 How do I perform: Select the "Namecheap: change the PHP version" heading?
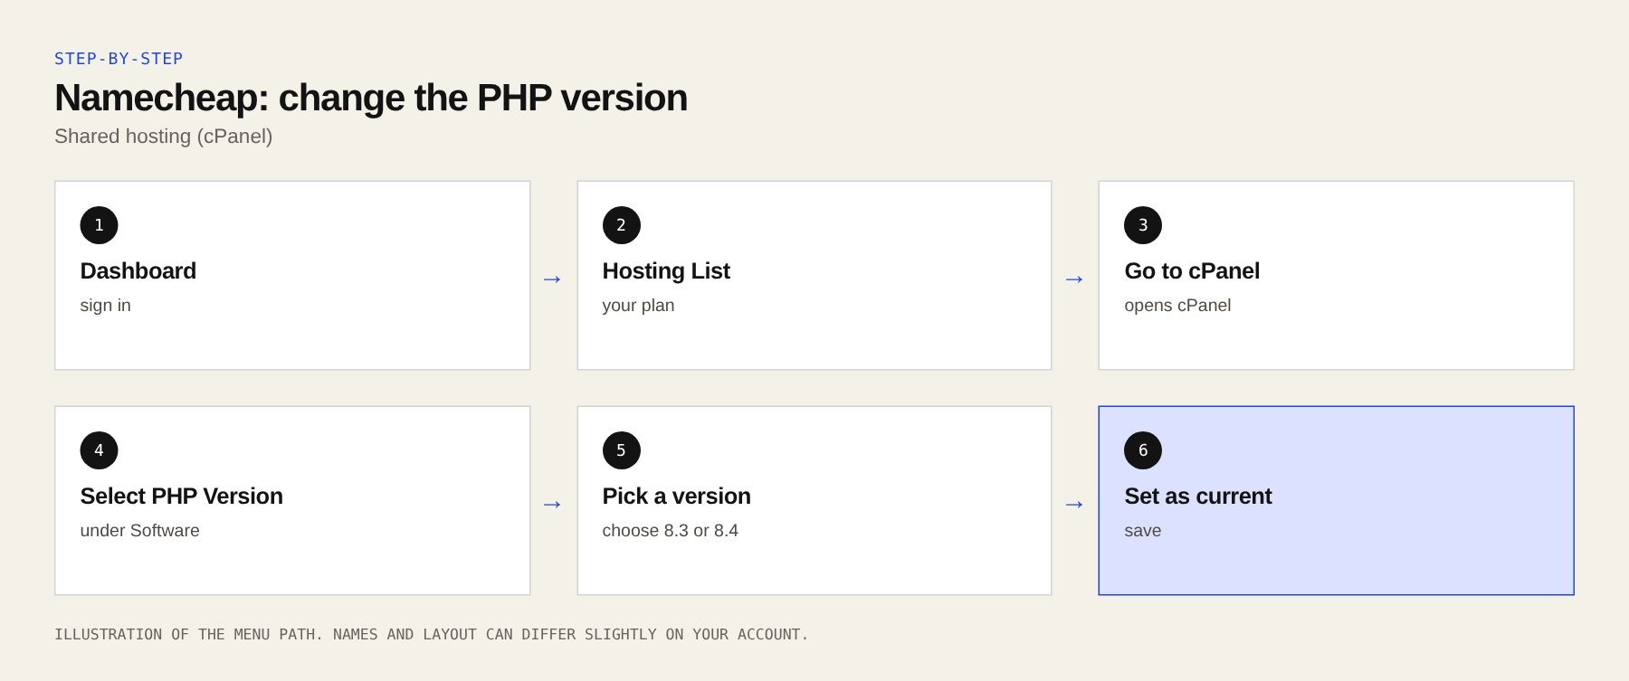[371, 98]
